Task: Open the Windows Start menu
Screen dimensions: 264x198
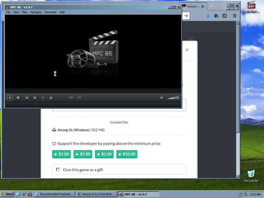Action: point(7,194)
